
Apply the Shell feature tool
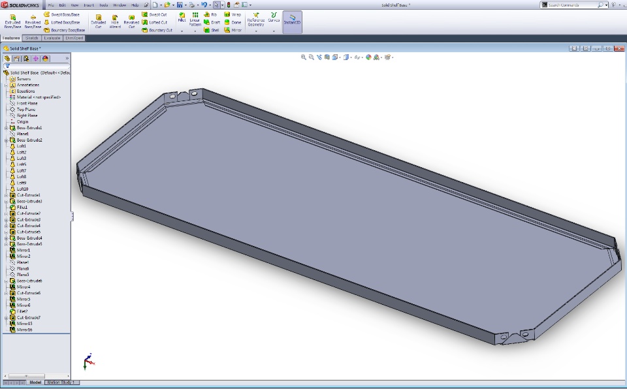tap(212, 30)
